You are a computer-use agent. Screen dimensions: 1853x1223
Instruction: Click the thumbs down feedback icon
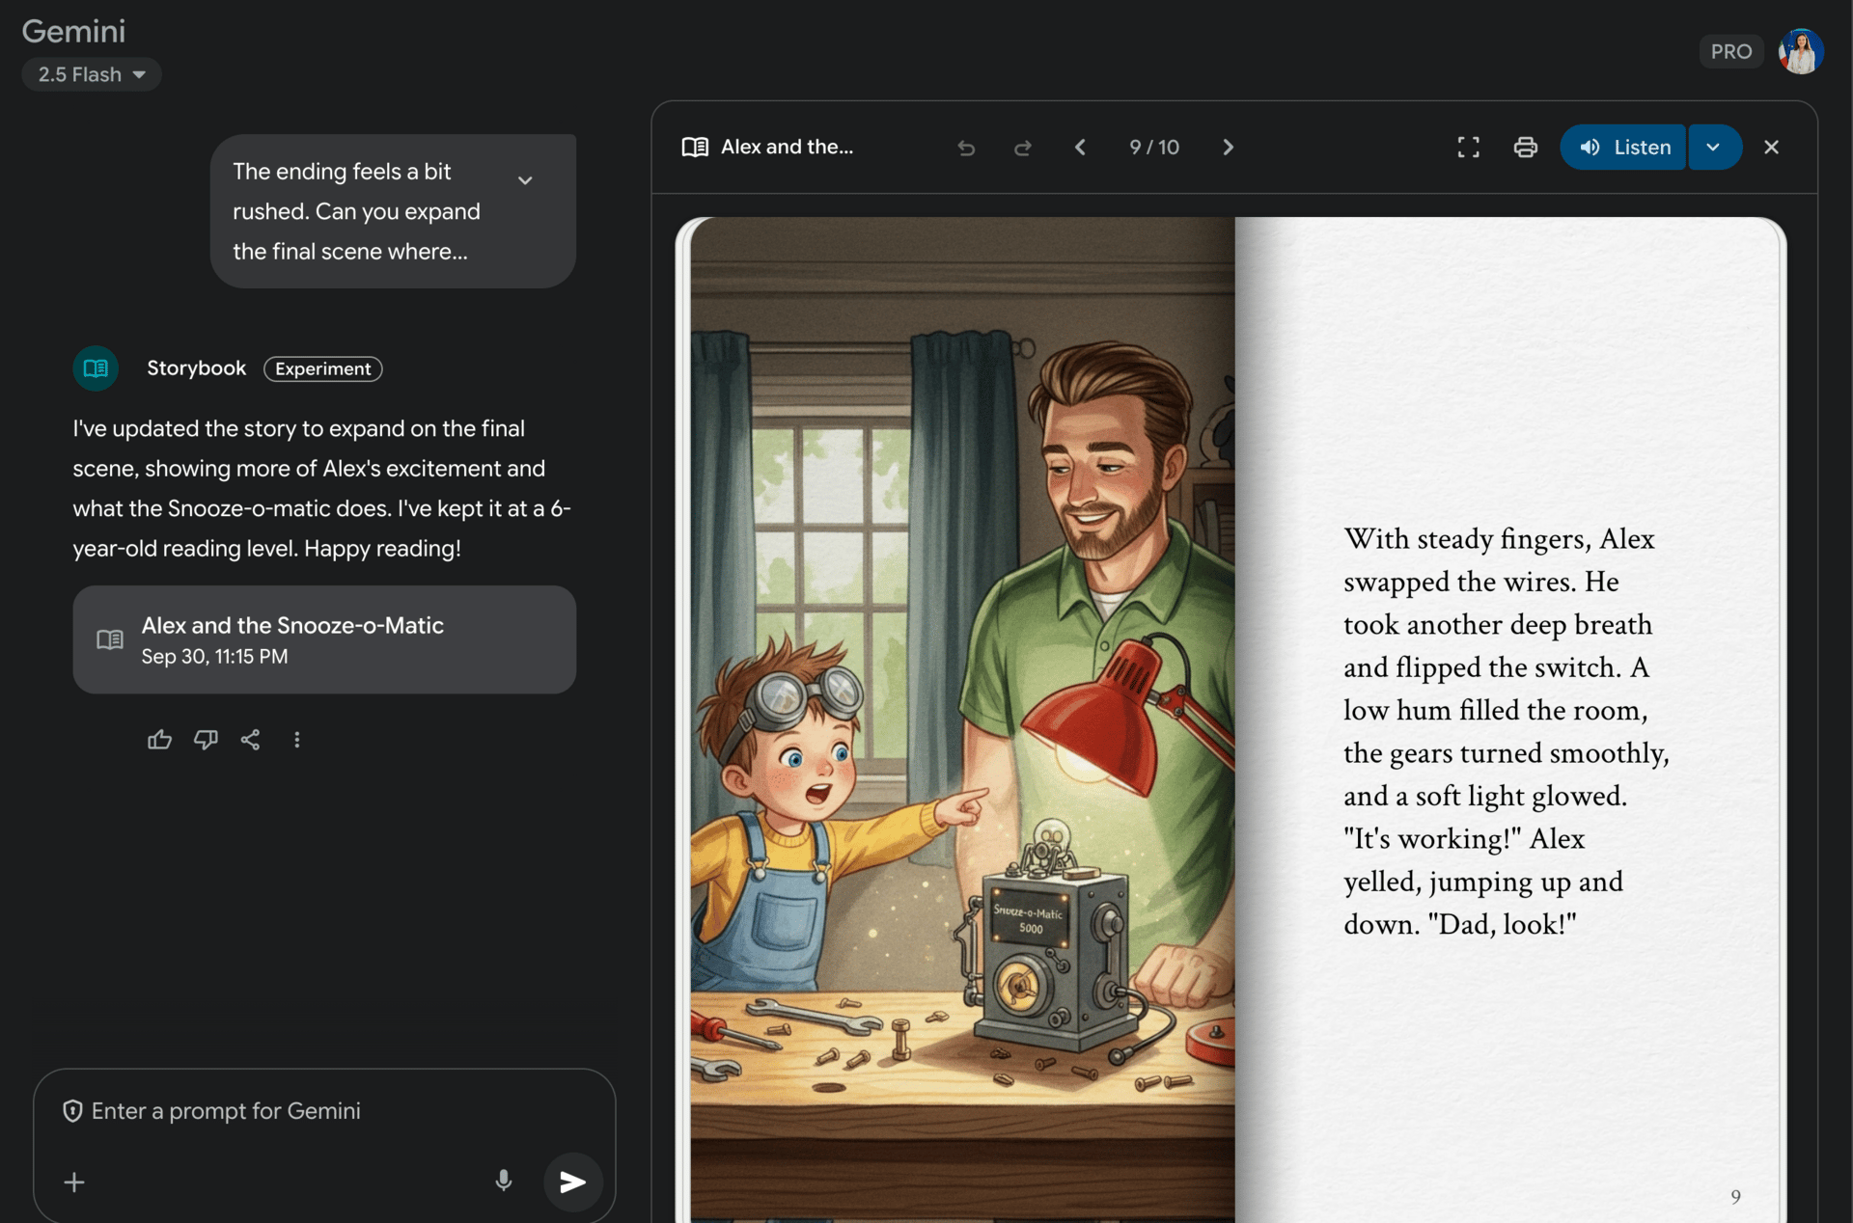206,740
